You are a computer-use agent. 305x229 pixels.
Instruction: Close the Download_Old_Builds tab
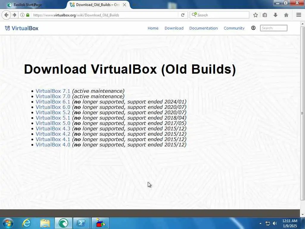[125, 5]
